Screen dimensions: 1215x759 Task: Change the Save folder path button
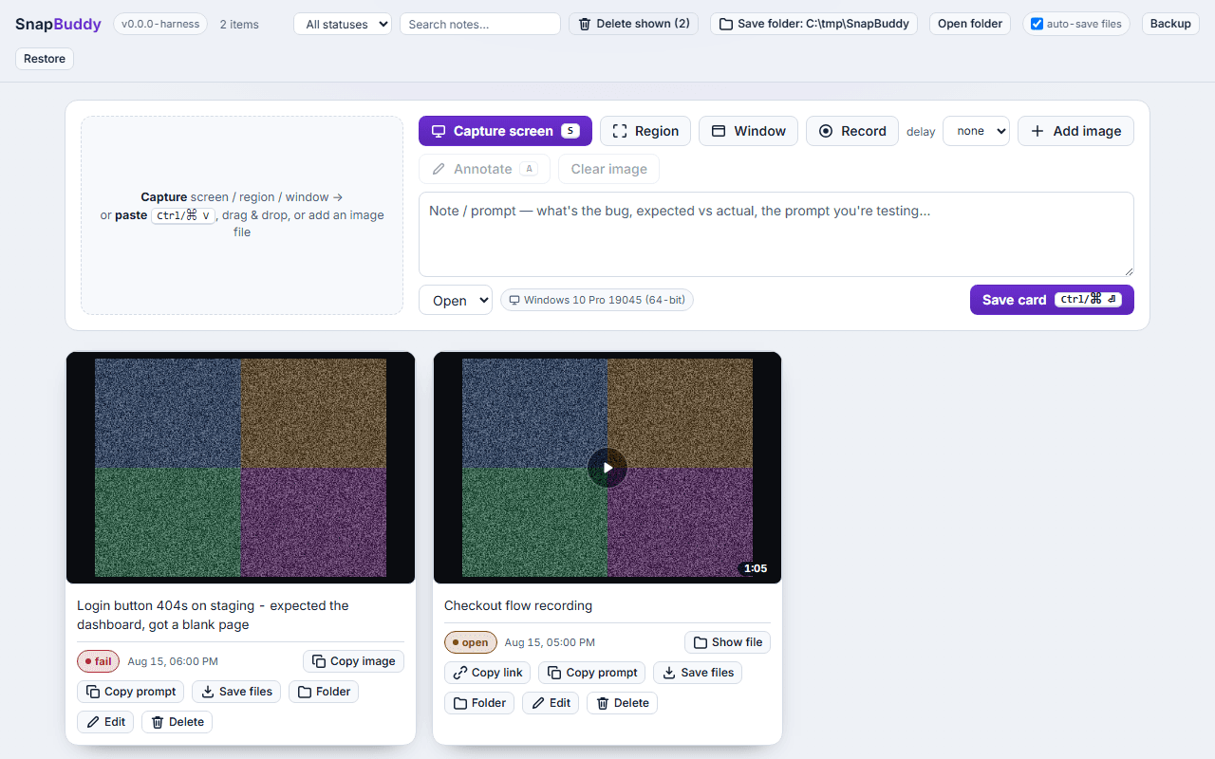point(813,24)
